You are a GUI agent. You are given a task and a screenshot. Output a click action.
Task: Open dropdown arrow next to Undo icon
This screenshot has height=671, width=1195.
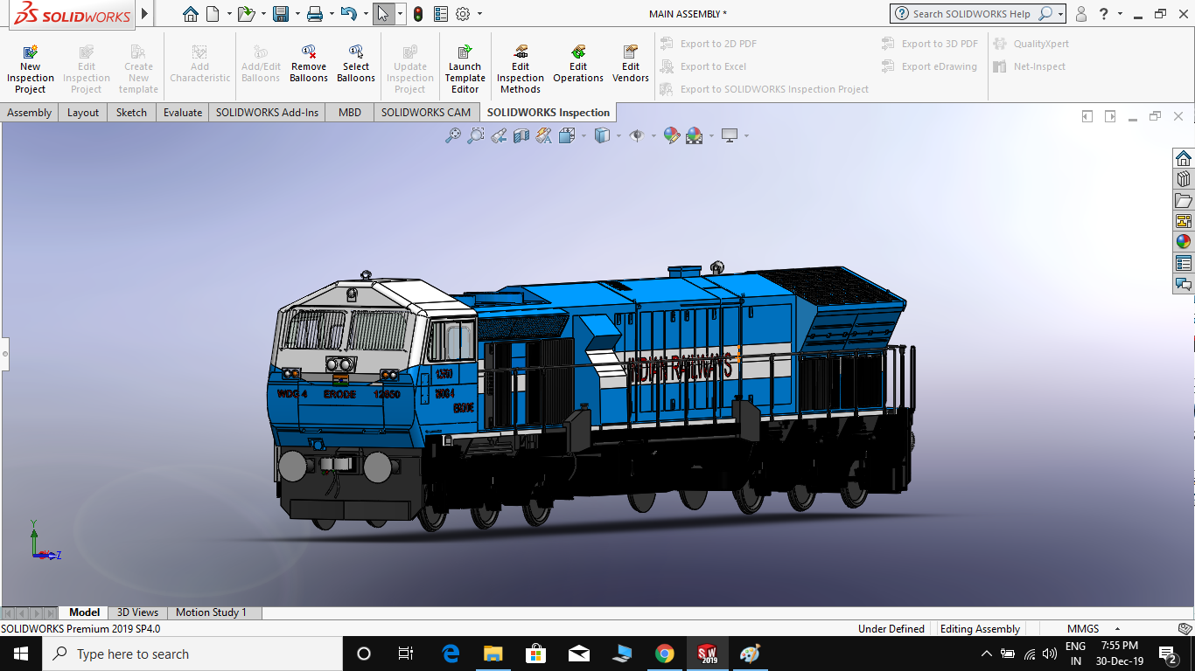(365, 14)
